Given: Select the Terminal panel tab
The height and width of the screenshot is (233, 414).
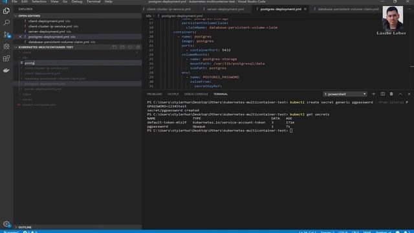Looking at the screenshot, I should 221,94.
